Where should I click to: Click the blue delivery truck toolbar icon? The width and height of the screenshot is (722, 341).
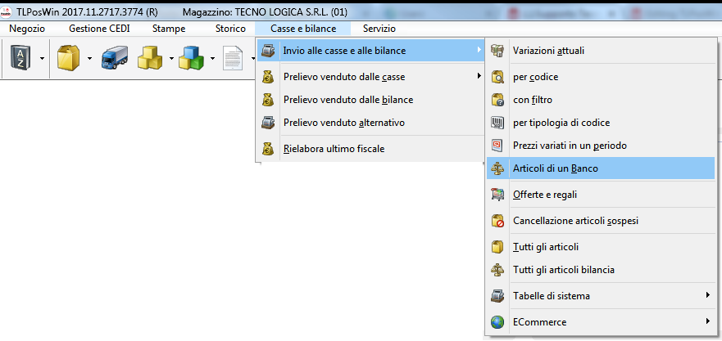(x=114, y=58)
